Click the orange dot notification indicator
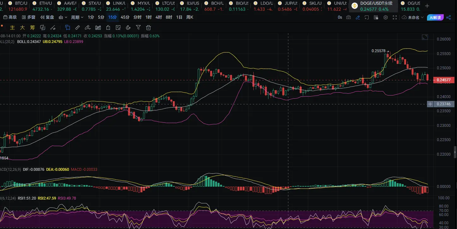Screen dimensions: 457x229 [2, 26]
